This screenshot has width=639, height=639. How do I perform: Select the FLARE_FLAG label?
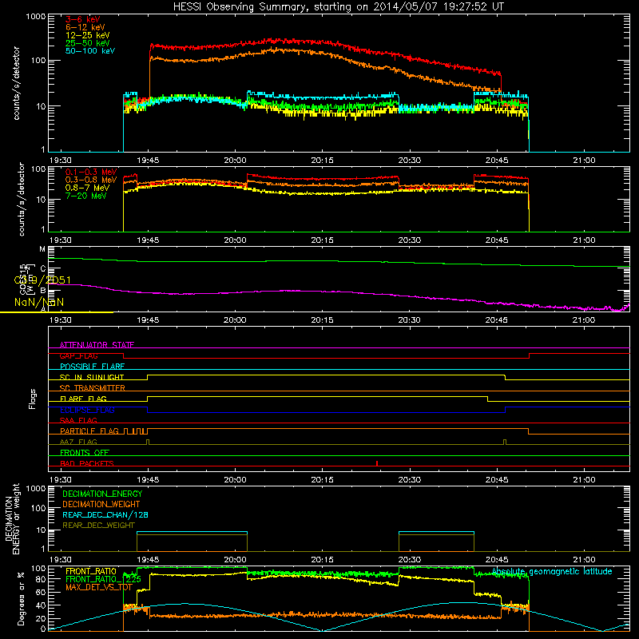coord(83,399)
